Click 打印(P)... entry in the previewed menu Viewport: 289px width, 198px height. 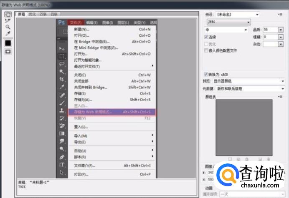tap(112, 174)
